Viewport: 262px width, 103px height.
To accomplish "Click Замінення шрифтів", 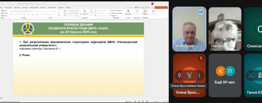I will pyautogui.click(x=116, y=13).
